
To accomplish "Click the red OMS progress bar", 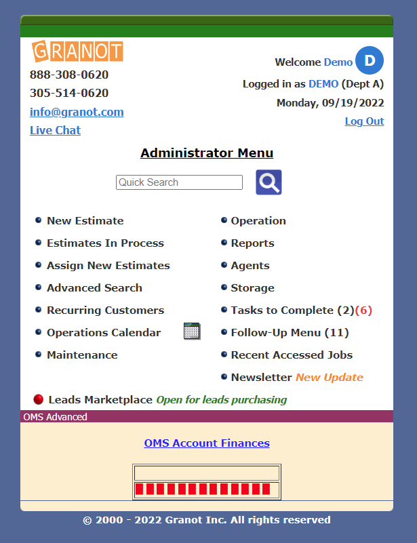I will click(203, 489).
